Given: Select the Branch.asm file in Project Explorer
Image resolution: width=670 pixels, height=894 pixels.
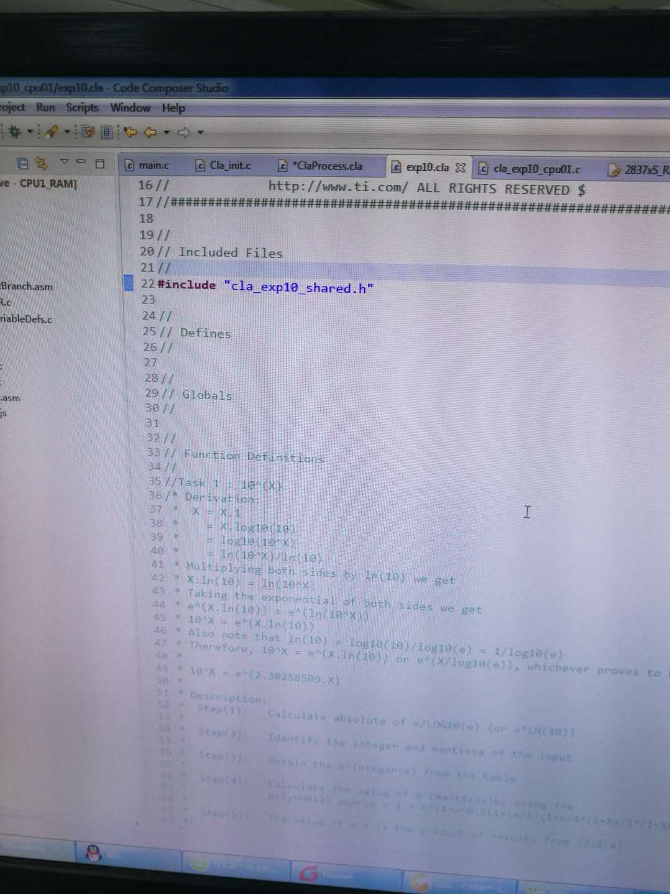Looking at the screenshot, I should coord(27,286).
